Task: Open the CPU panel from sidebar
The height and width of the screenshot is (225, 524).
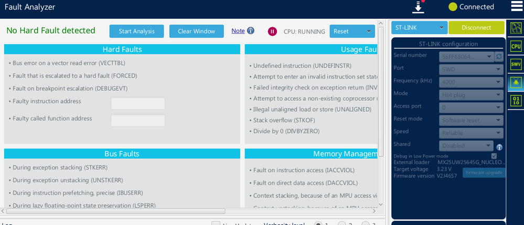Action: [516, 47]
